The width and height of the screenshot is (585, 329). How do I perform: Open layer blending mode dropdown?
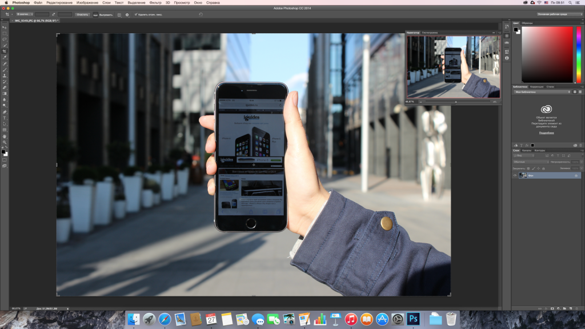pos(531,162)
